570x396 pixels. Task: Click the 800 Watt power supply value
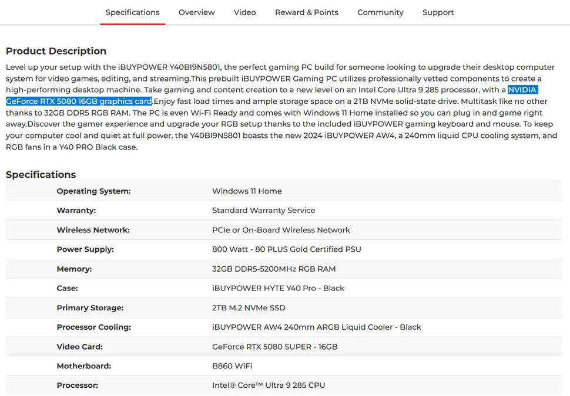286,249
